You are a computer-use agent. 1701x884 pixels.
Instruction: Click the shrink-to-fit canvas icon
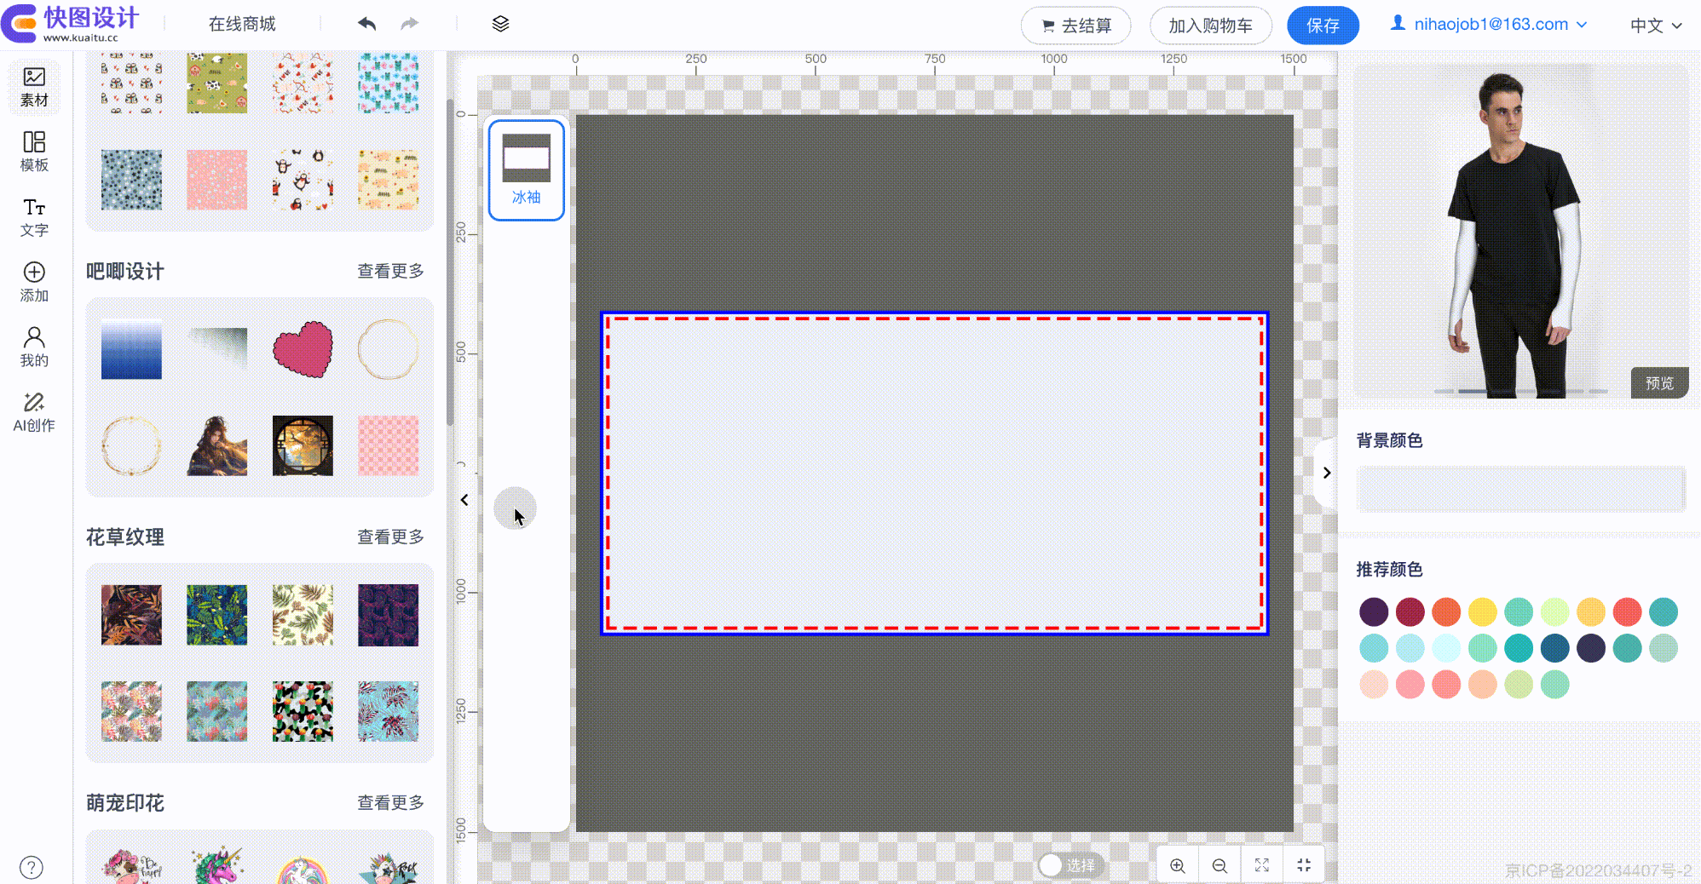point(1304,865)
